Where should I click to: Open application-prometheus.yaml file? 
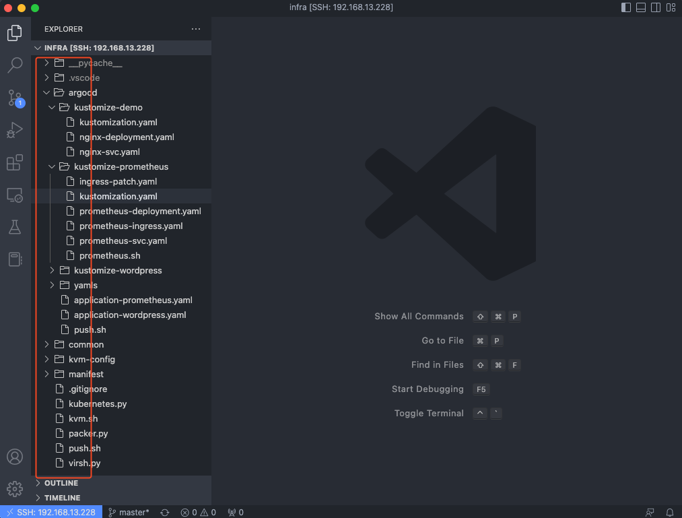121,300
